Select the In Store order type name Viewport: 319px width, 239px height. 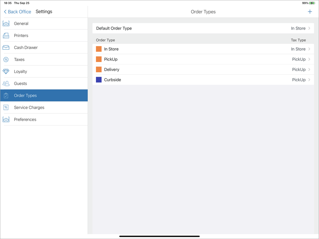[x=111, y=49]
